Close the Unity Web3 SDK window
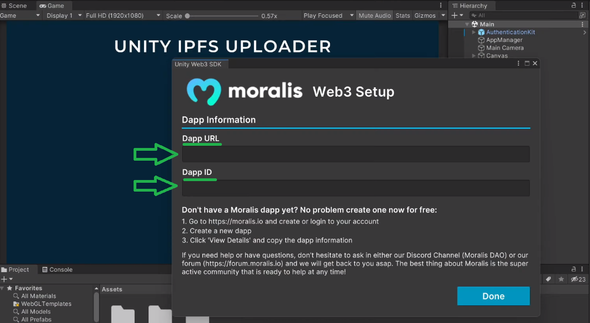This screenshot has height=323, width=590. tap(535, 63)
